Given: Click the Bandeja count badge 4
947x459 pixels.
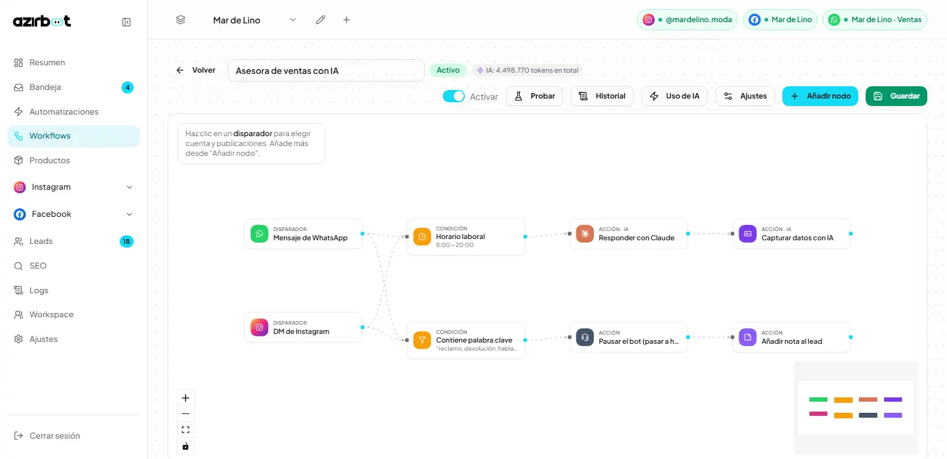Looking at the screenshot, I should point(128,87).
